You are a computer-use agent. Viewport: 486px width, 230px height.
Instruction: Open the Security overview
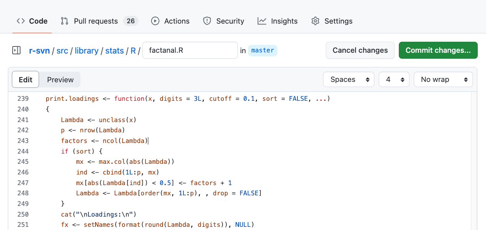223,21
